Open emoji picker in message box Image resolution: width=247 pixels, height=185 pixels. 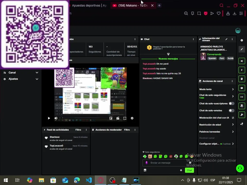pos(190,163)
